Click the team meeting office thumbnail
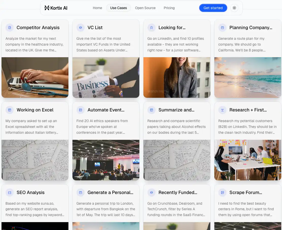This screenshot has width=282, height=230. coord(248,160)
